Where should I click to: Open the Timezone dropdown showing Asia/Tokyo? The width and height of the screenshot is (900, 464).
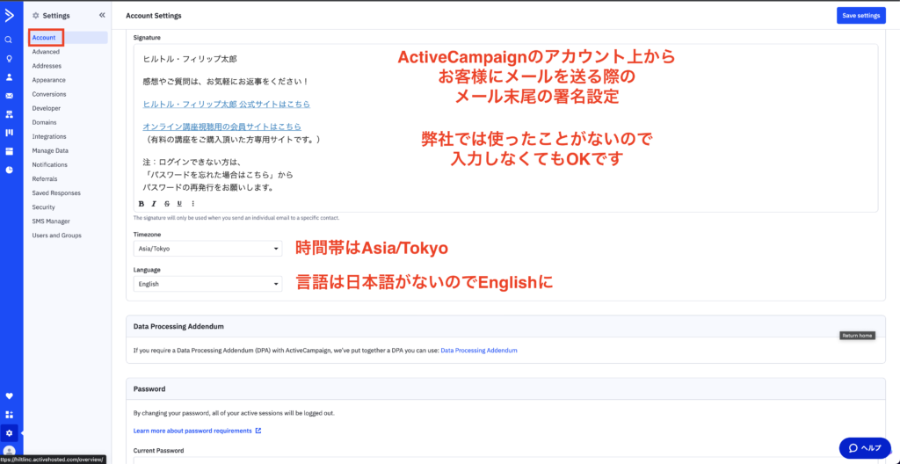(207, 249)
